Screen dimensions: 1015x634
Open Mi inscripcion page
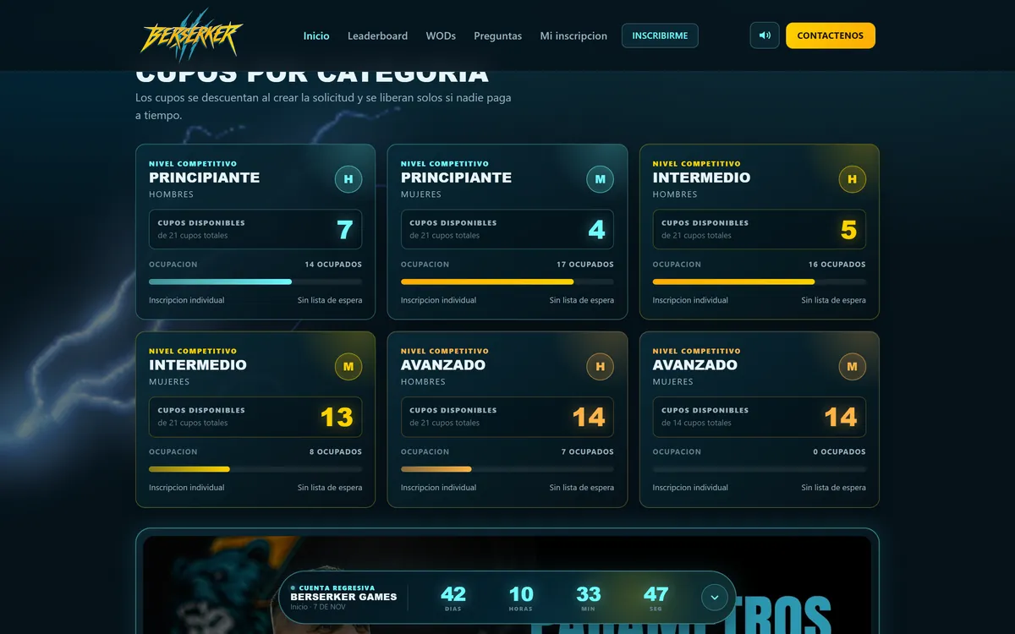coord(573,36)
